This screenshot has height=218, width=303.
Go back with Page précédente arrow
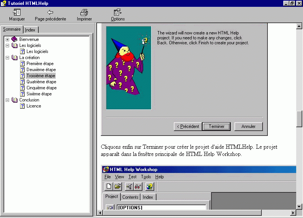click(50, 12)
